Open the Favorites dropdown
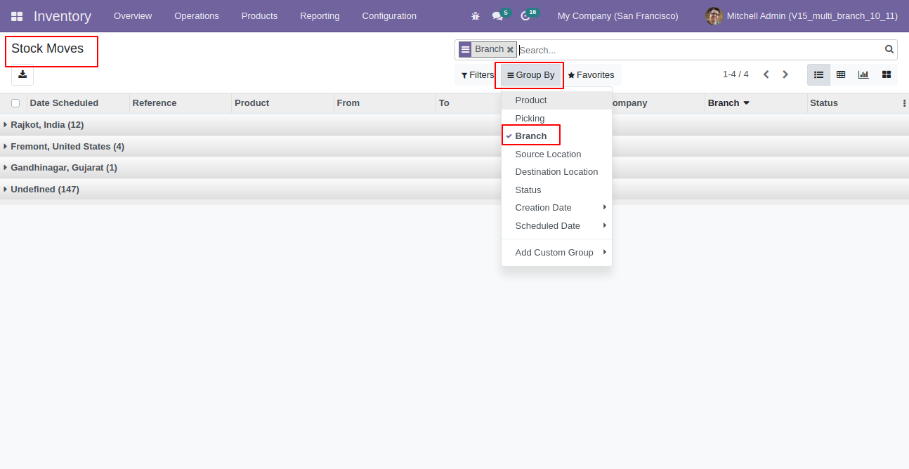The width and height of the screenshot is (909, 469). click(x=591, y=75)
